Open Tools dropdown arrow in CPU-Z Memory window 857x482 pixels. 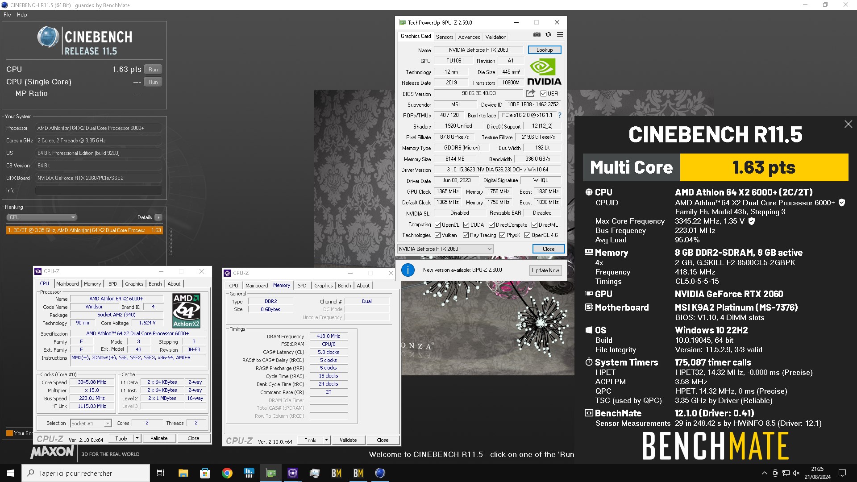click(x=327, y=440)
